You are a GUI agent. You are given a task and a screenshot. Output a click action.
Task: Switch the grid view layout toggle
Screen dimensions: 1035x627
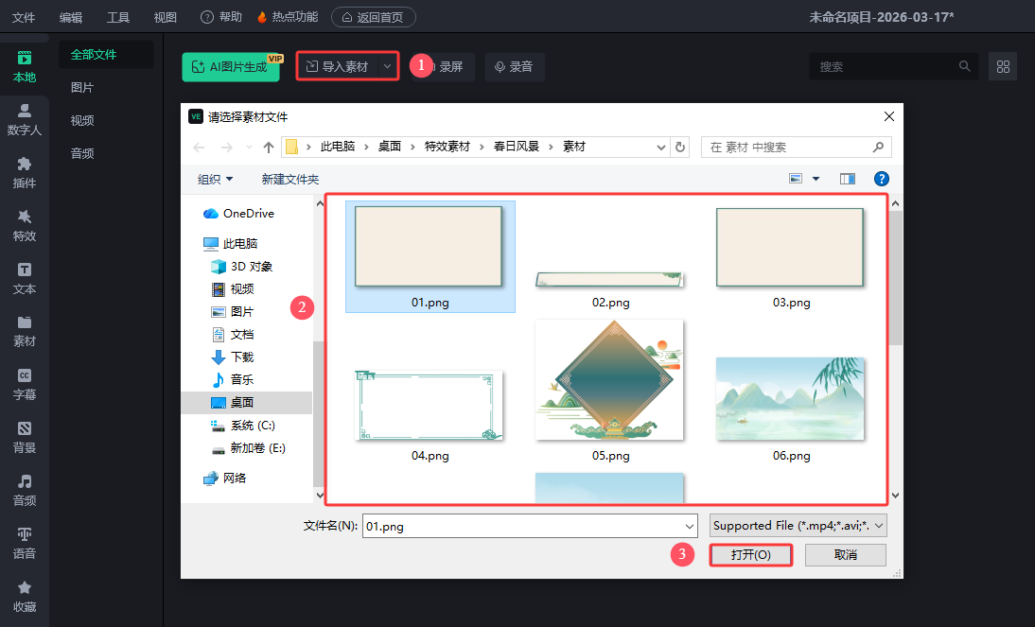click(x=1003, y=67)
